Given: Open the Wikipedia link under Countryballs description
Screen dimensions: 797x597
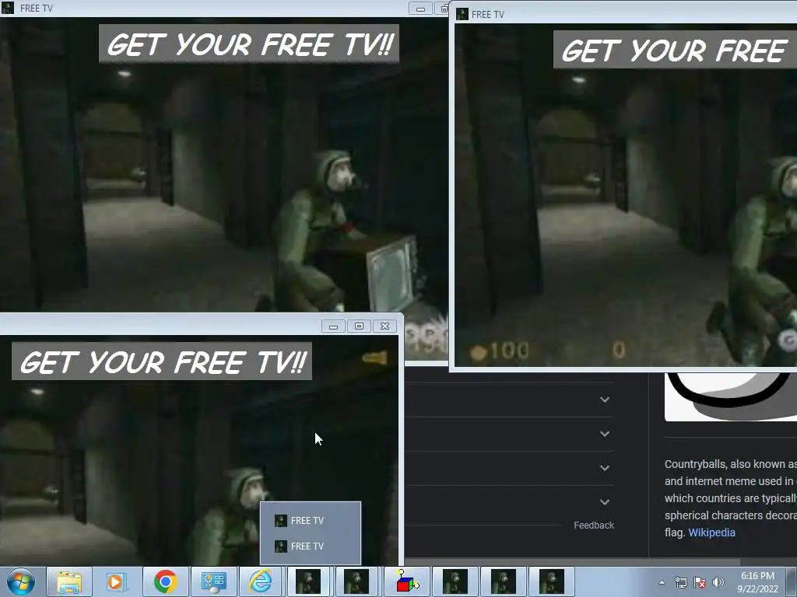Looking at the screenshot, I should pyautogui.click(x=711, y=532).
